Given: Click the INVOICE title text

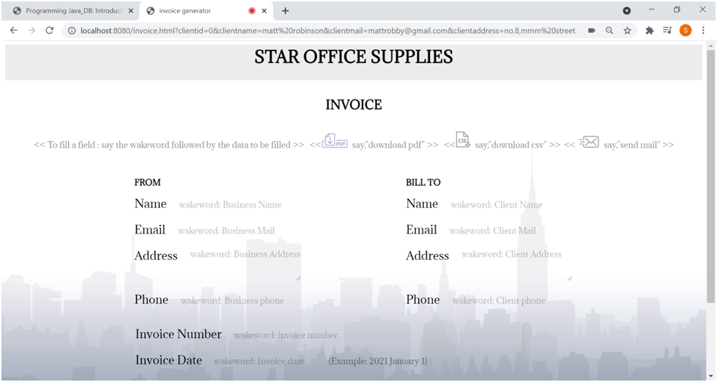Looking at the screenshot, I should 354,105.
